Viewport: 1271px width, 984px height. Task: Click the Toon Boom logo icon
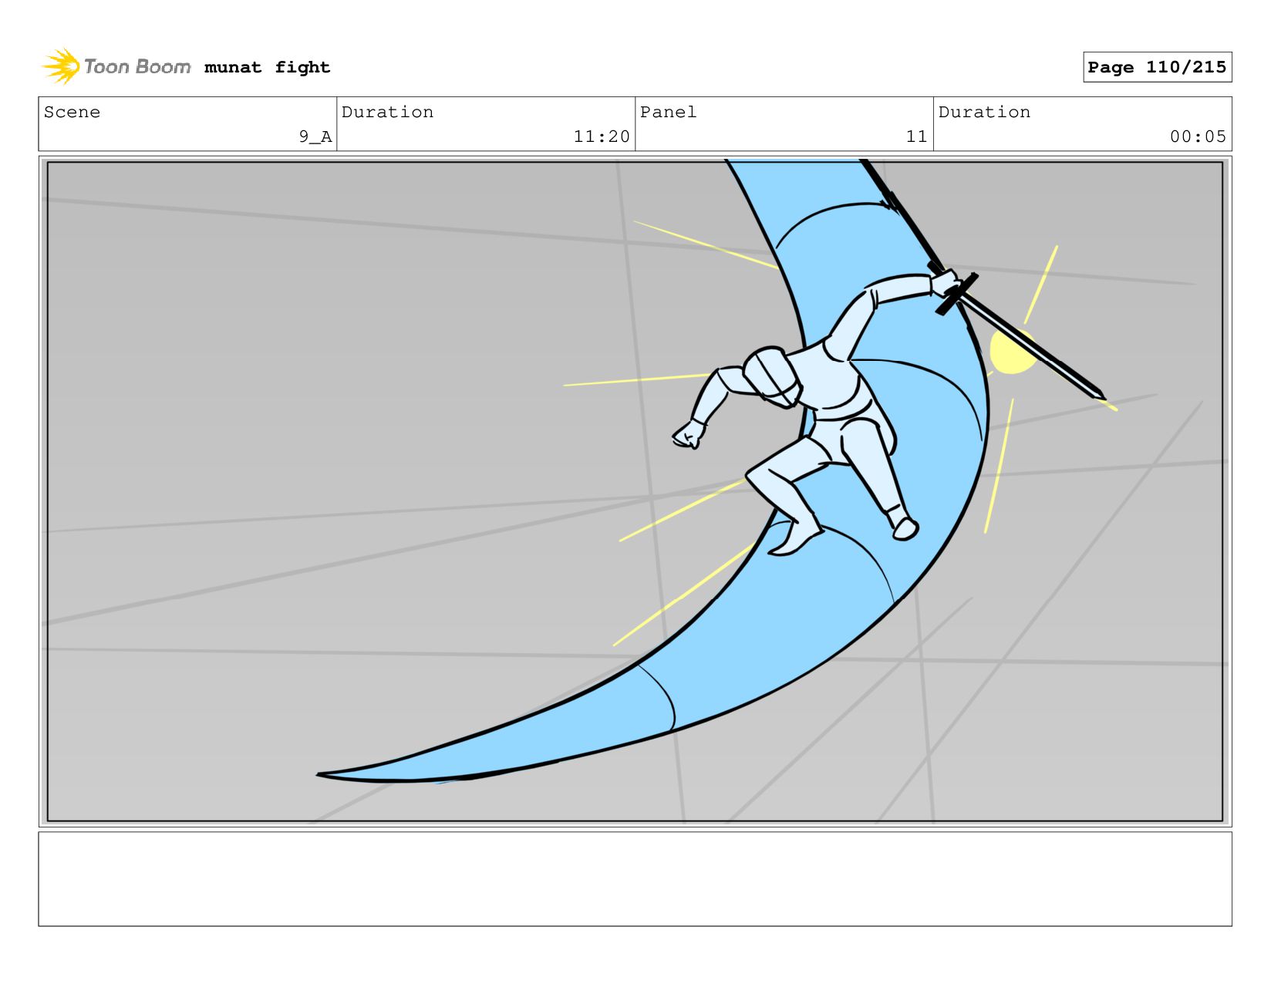[61, 66]
